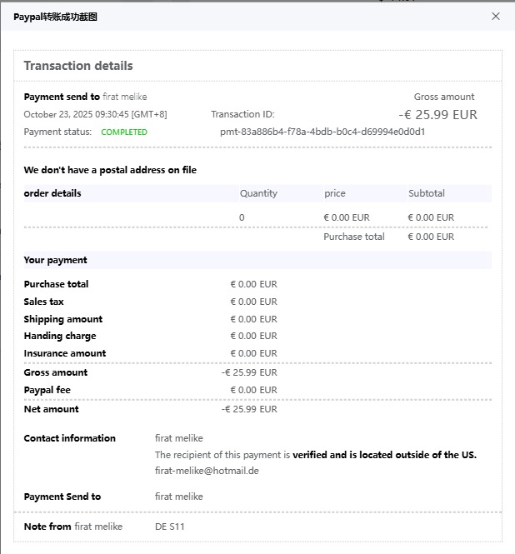Click the Subtotal column header
Screen dimensions: 515x554
pos(427,193)
